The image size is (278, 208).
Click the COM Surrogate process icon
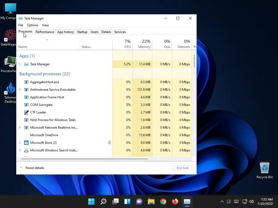pyautogui.click(x=26, y=105)
